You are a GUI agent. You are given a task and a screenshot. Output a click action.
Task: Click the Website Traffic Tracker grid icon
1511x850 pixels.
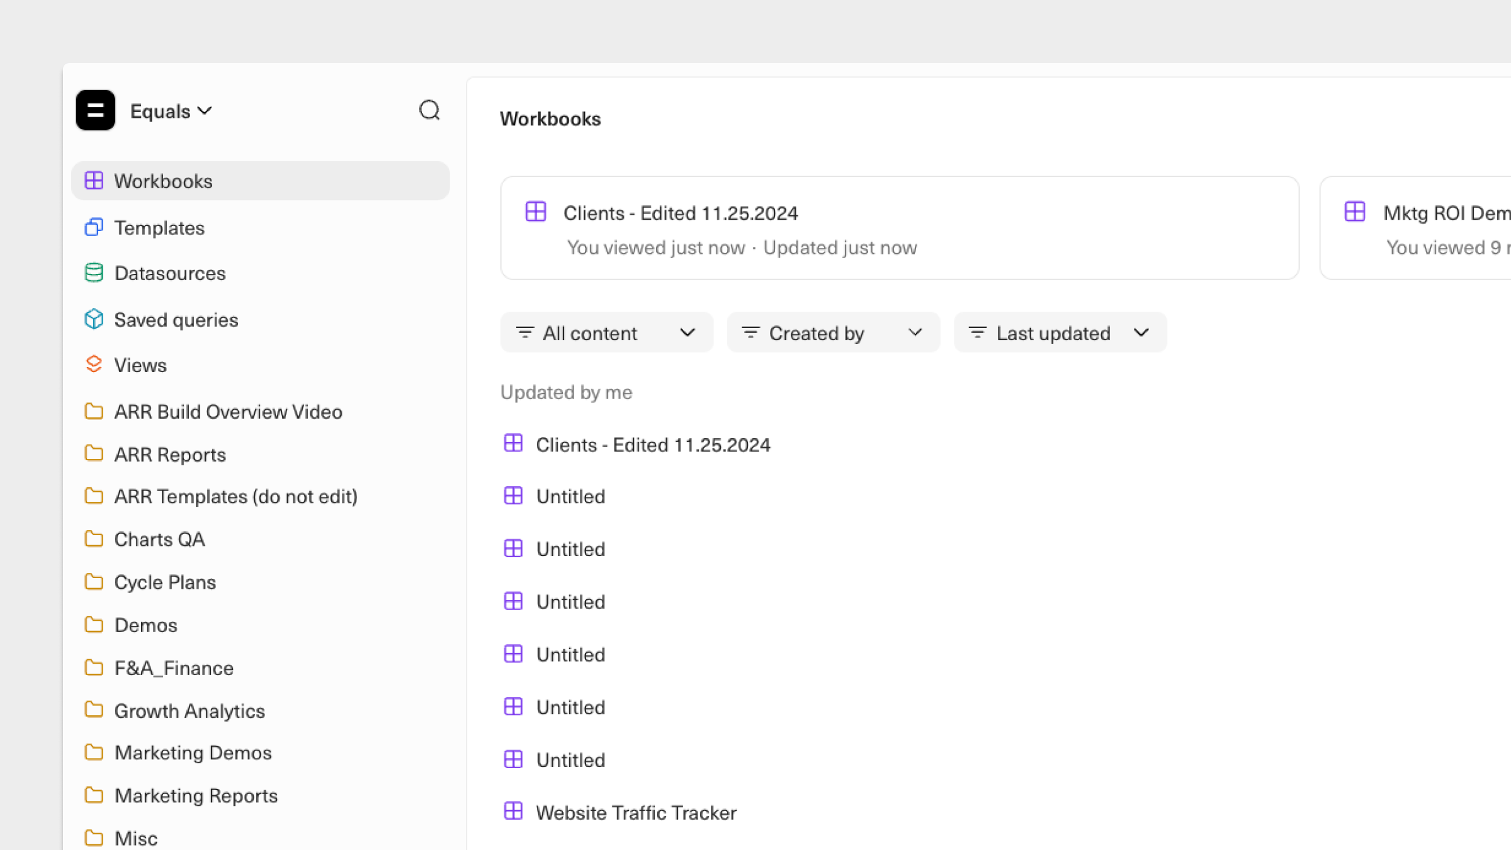point(513,811)
